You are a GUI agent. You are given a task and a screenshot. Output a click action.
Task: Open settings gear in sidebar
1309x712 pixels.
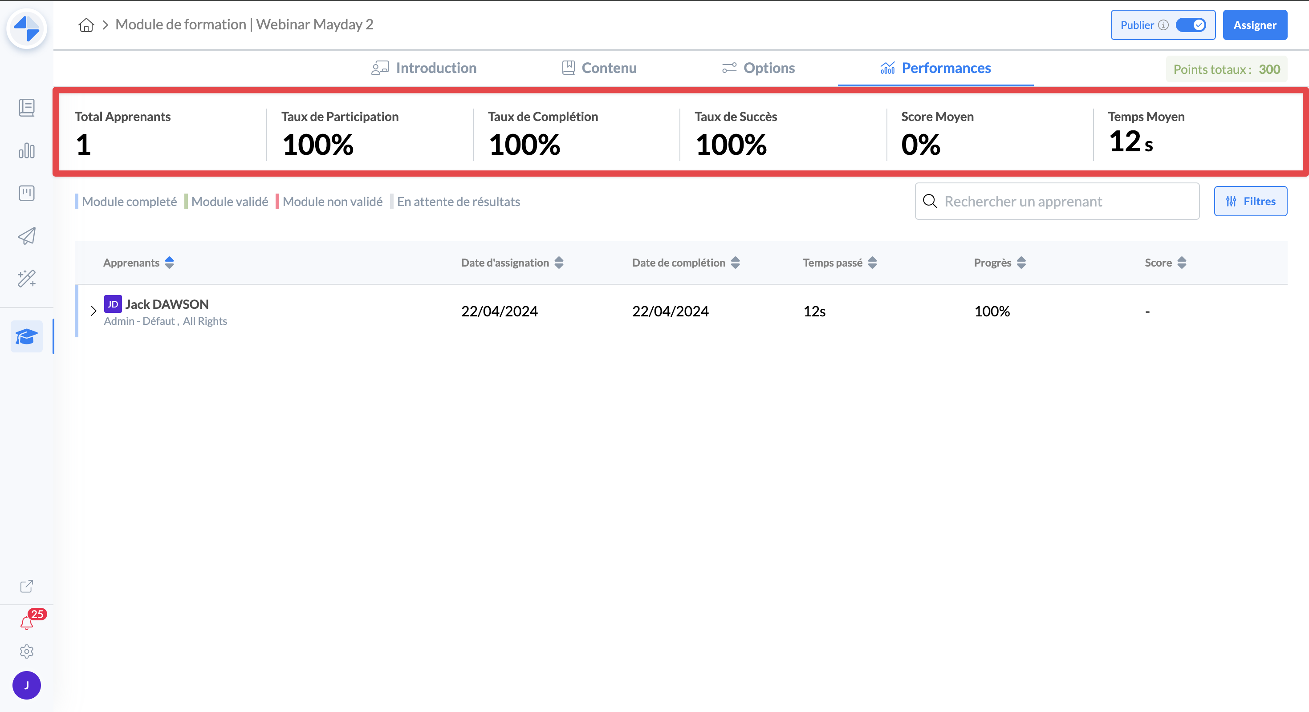[26, 651]
